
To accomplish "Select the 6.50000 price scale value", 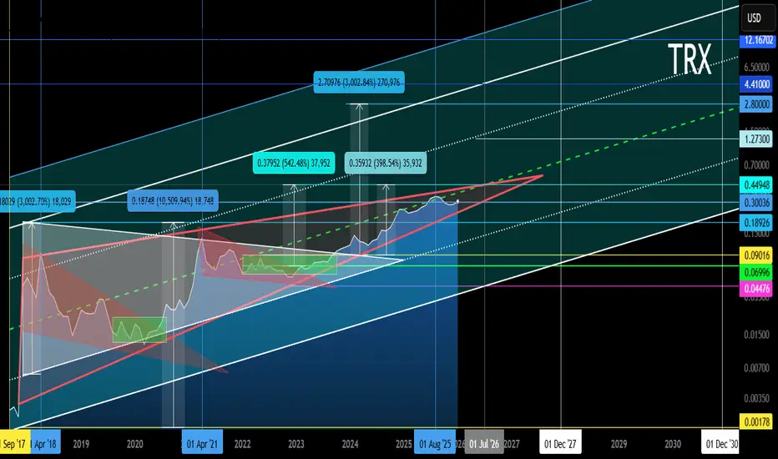I will click(756, 67).
